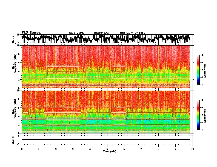
Task: Click the "start UT = 17:50:1" text
Action: 132,33
